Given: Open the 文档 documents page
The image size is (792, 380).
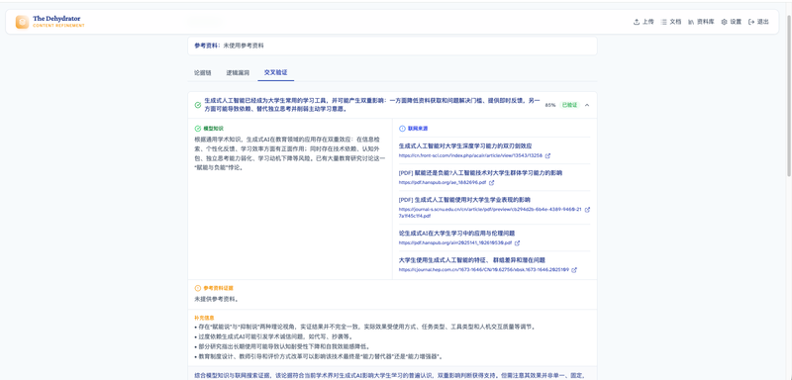Looking at the screenshot, I should click(671, 22).
